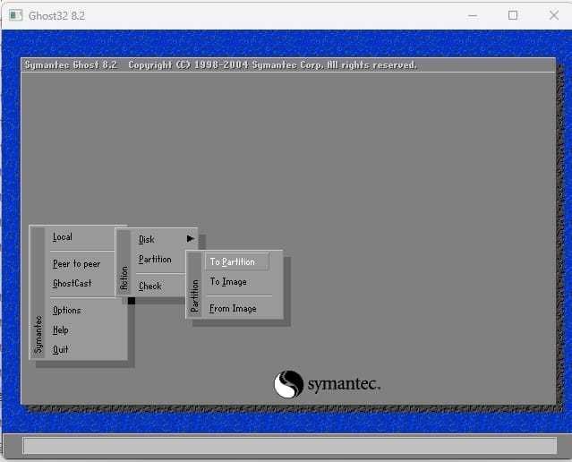
Task: Maximize the Ghost32 8.2 window
Action: 513,15
